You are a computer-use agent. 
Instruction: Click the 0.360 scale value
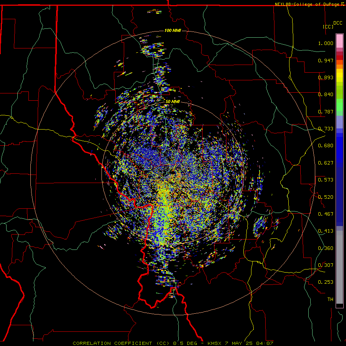tap(326, 248)
